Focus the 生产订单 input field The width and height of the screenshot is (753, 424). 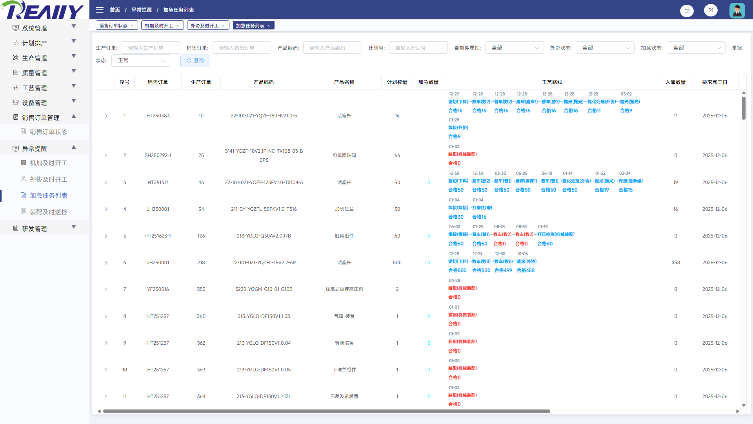point(151,48)
